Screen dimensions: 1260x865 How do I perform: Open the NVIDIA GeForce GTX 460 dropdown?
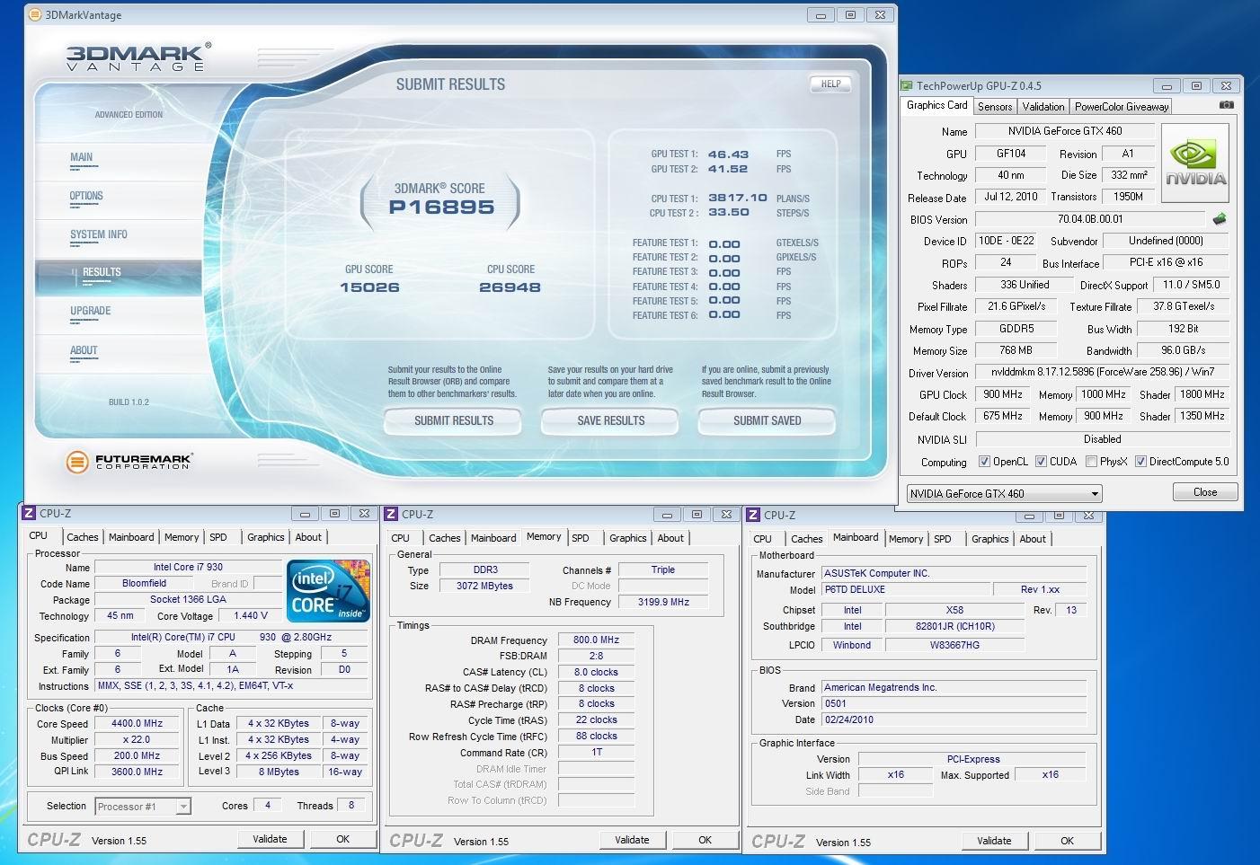(x=1004, y=493)
